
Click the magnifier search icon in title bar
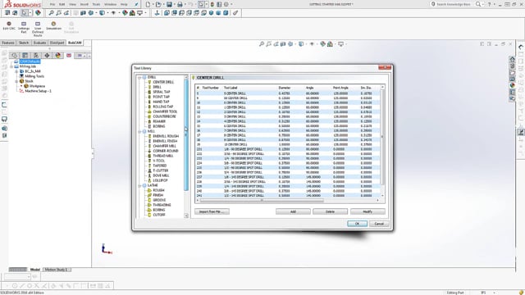478,4
